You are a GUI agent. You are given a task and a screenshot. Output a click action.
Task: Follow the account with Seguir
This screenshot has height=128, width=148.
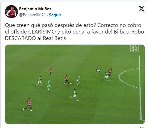tap(55, 15)
